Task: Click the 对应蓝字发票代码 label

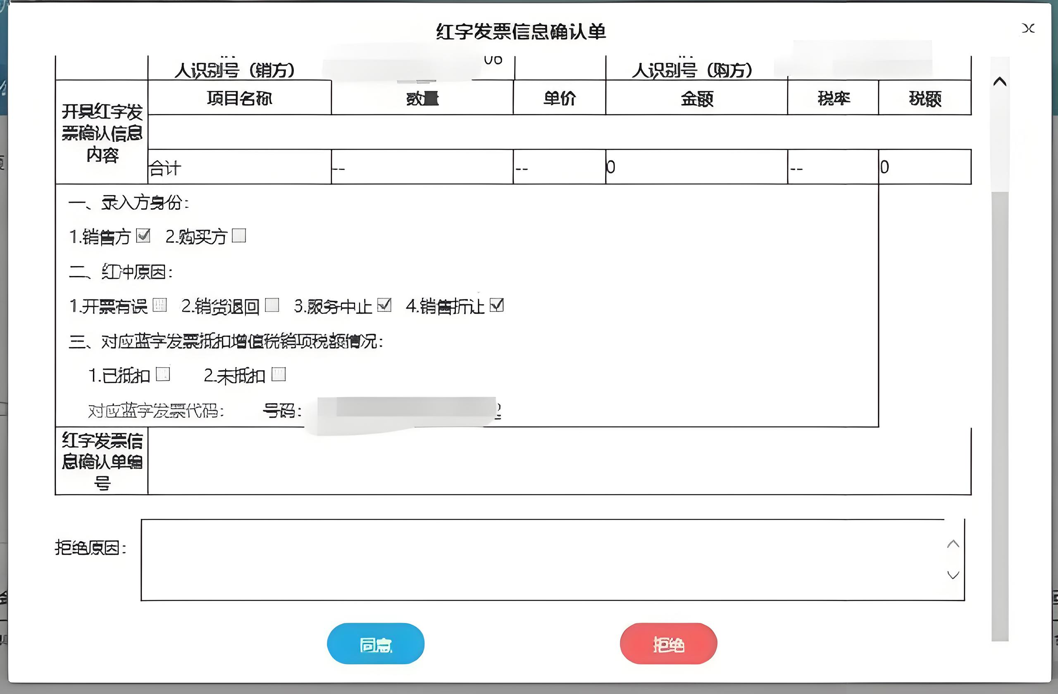Action: 156,411
